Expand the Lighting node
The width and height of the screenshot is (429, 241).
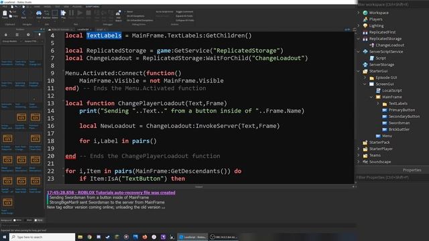tap(359, 25)
